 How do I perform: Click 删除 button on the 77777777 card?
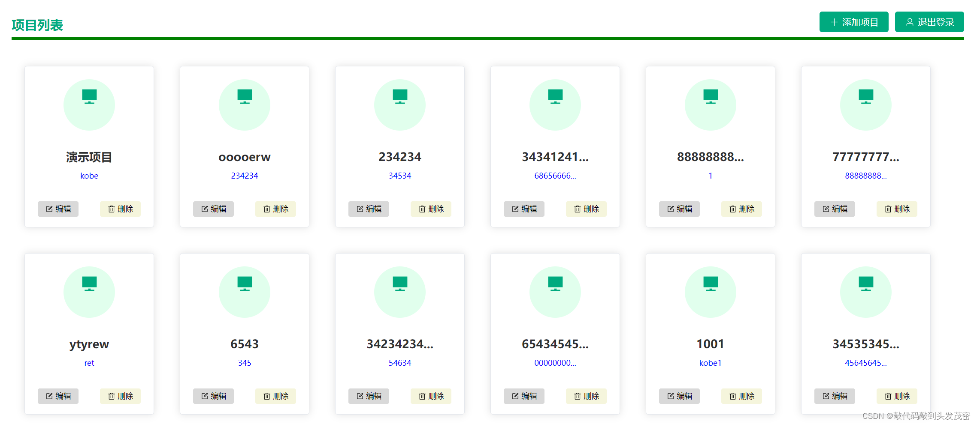click(x=897, y=209)
